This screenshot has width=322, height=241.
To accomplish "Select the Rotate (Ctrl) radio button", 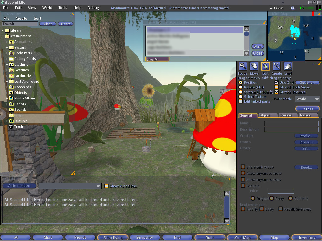I will tap(241, 87).
